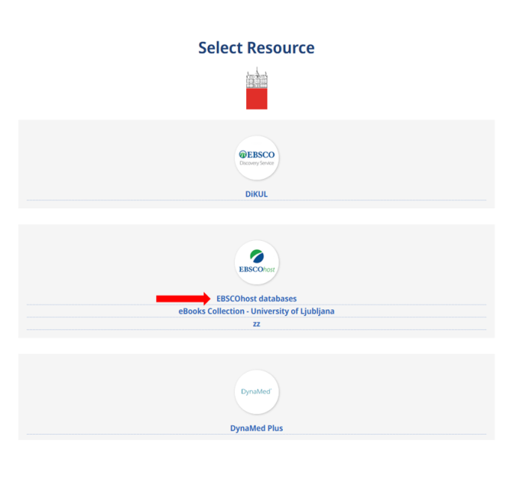Click the University of Ljubljana logo

tap(257, 88)
